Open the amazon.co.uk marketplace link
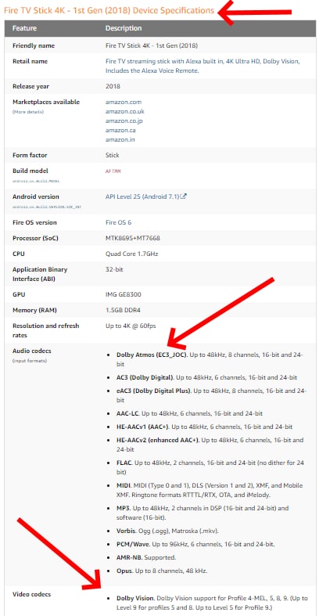Screen dimensions: 319x616 pyautogui.click(x=125, y=112)
